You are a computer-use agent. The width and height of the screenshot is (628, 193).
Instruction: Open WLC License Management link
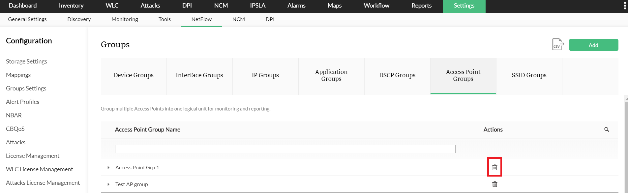[x=39, y=169]
